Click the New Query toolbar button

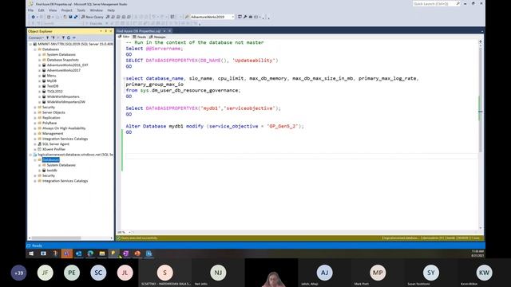pos(93,17)
